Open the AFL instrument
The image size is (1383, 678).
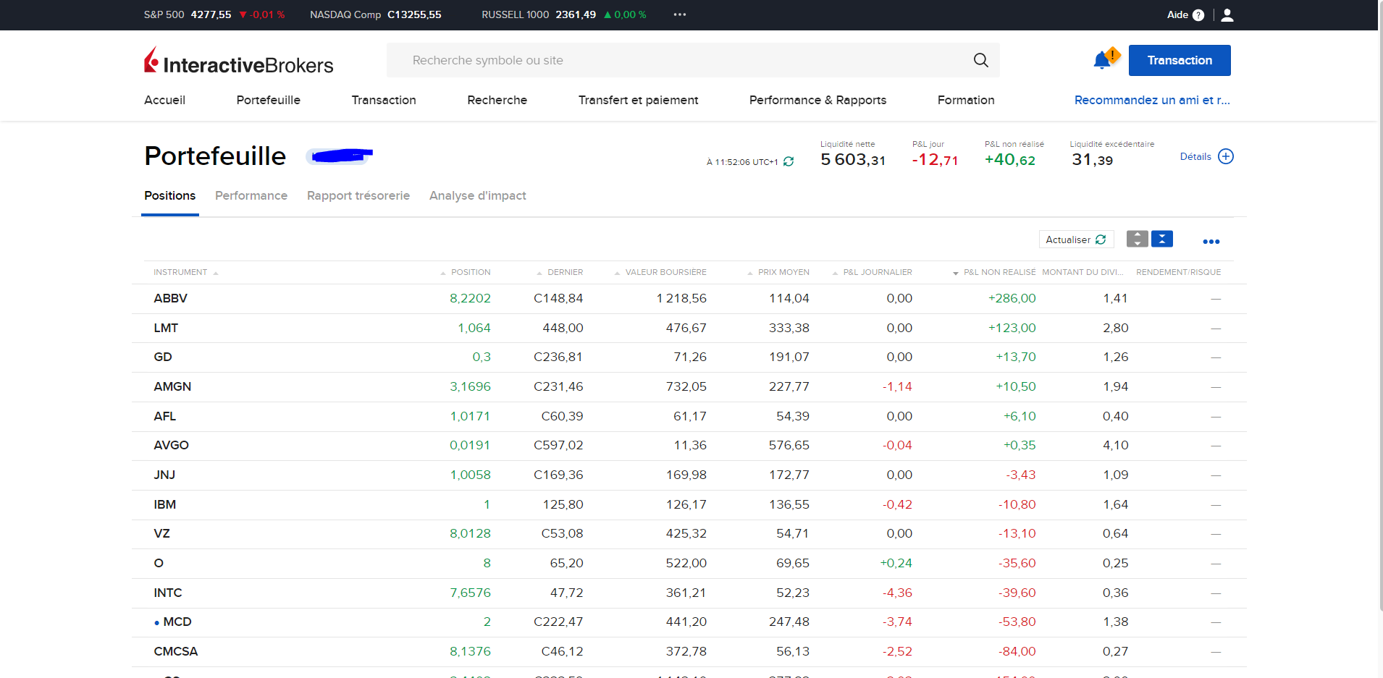[x=164, y=416]
